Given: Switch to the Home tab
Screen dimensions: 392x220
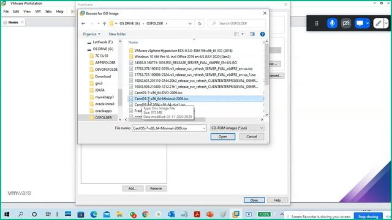Looking at the screenshot, I should (x=13, y=23).
